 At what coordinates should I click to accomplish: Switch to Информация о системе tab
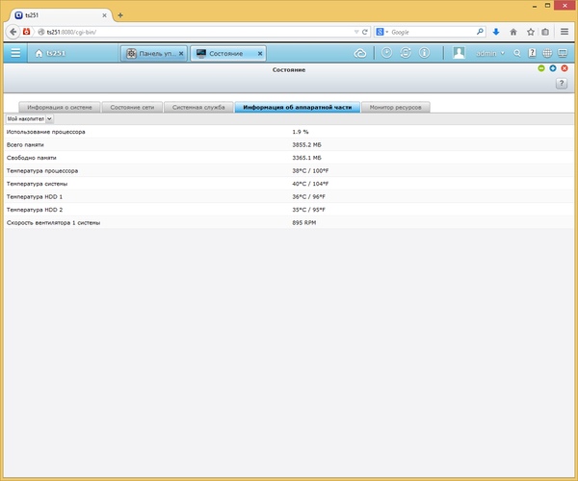click(x=60, y=107)
